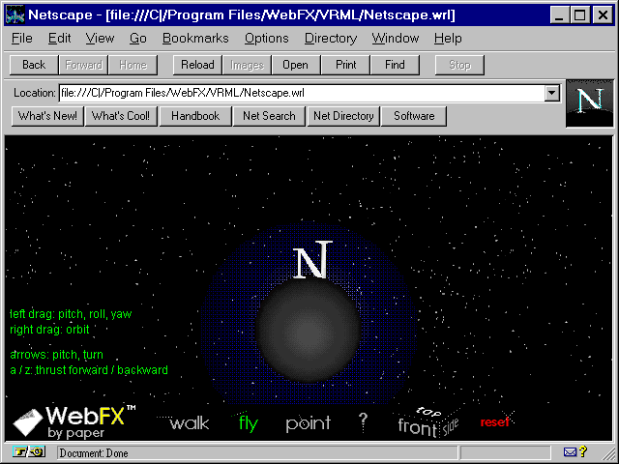Select the top face of view cube

click(428, 411)
